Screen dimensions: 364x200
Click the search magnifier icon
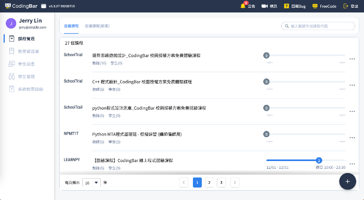click(287, 26)
